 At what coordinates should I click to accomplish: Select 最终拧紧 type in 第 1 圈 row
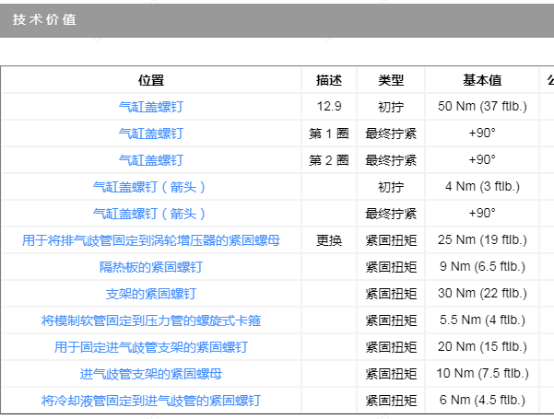click(x=391, y=134)
